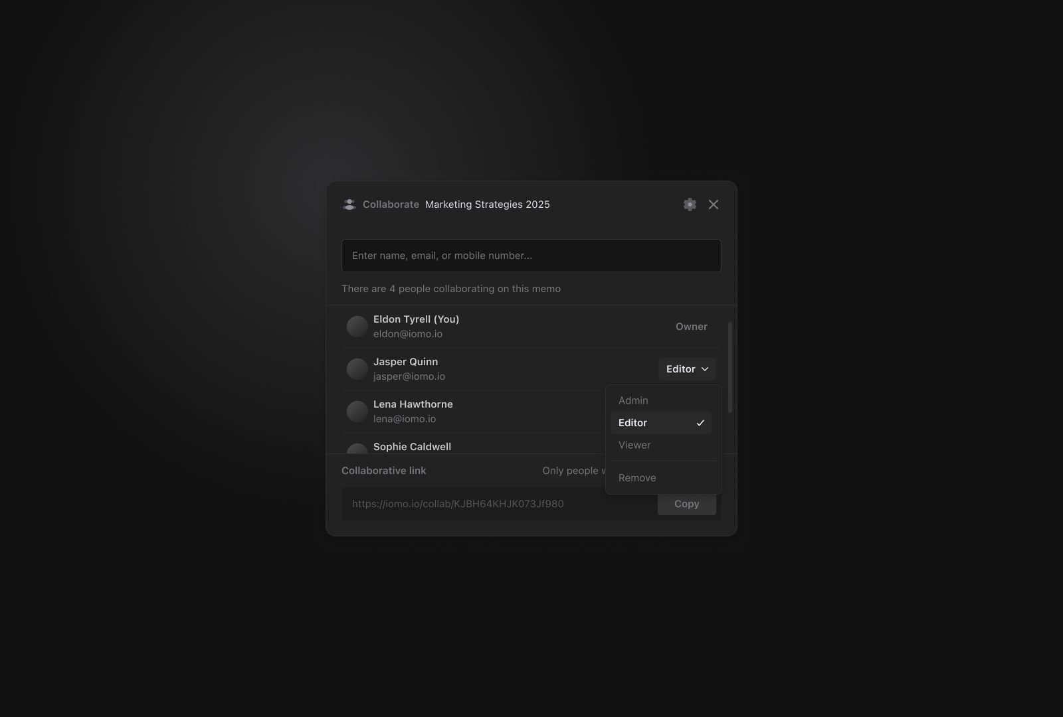Click the name Sophie Caldwell
Image resolution: width=1063 pixels, height=717 pixels.
pyautogui.click(x=412, y=447)
